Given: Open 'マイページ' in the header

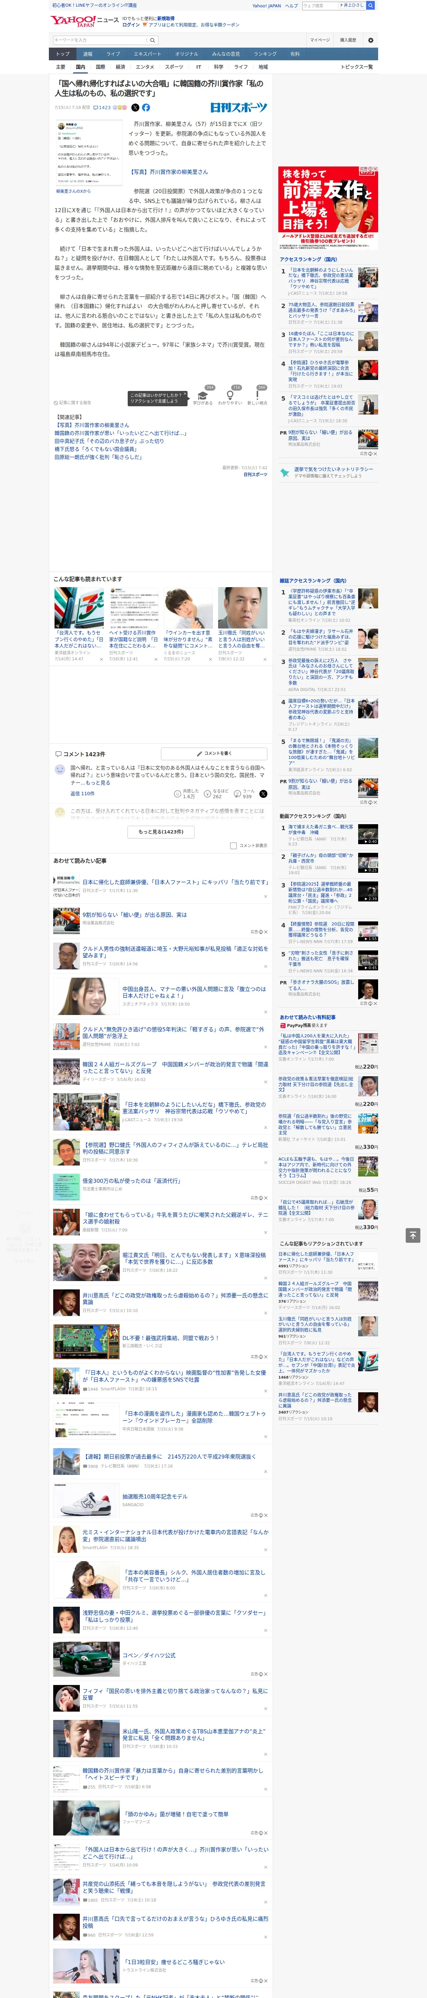Looking at the screenshot, I should 319,40.
